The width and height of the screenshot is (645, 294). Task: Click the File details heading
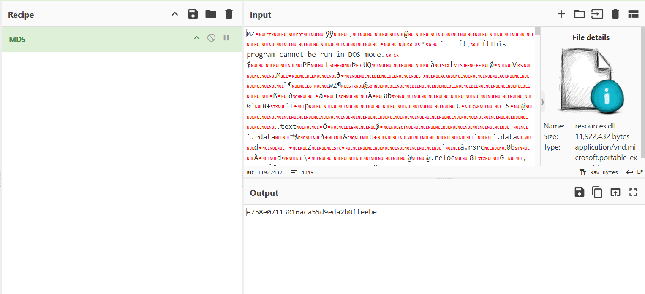coord(591,37)
